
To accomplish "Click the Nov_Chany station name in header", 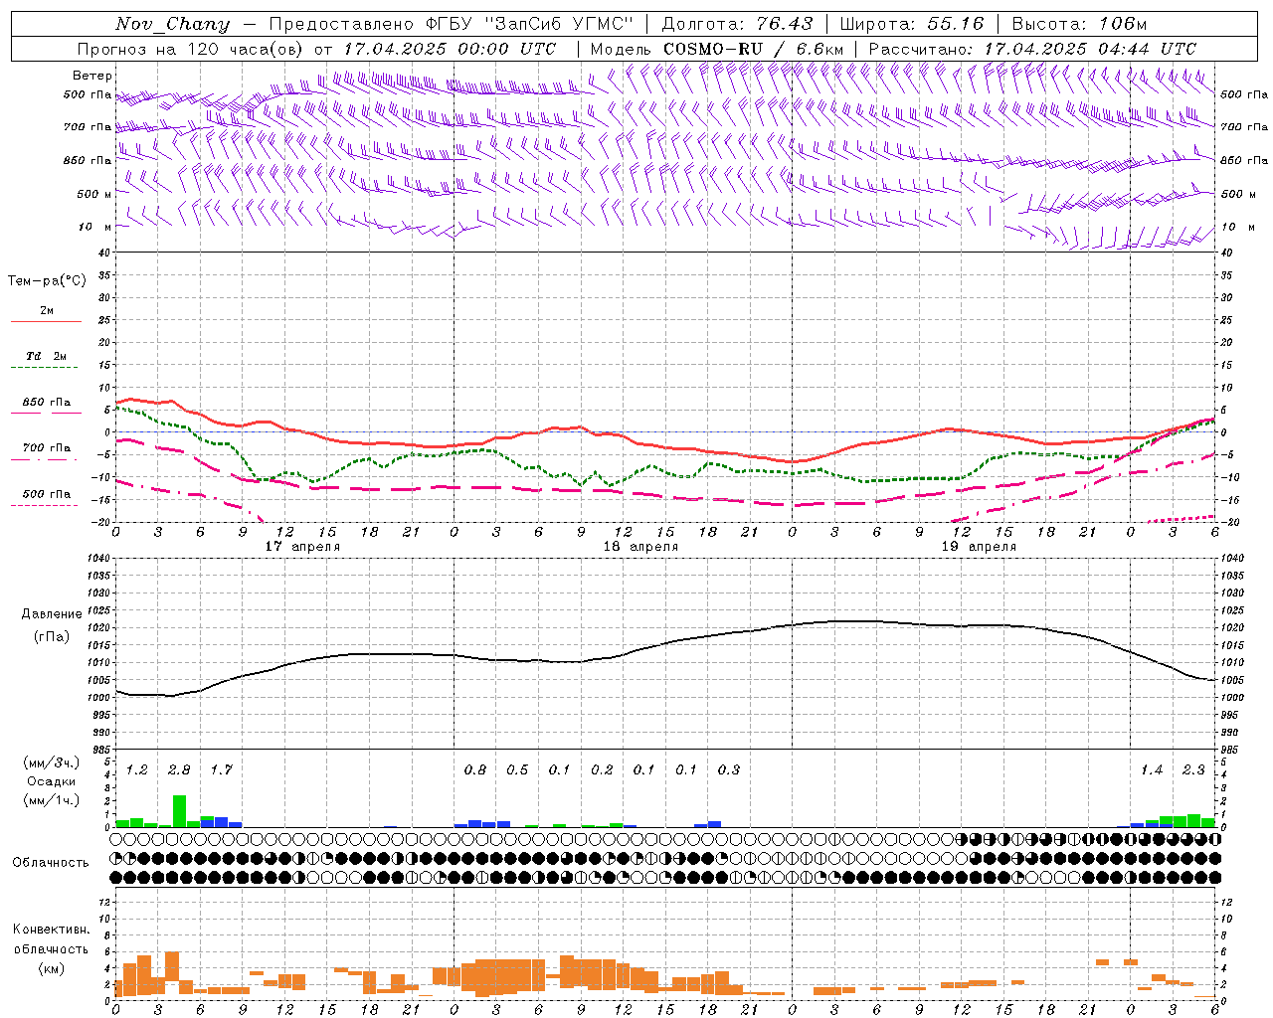I will [172, 24].
